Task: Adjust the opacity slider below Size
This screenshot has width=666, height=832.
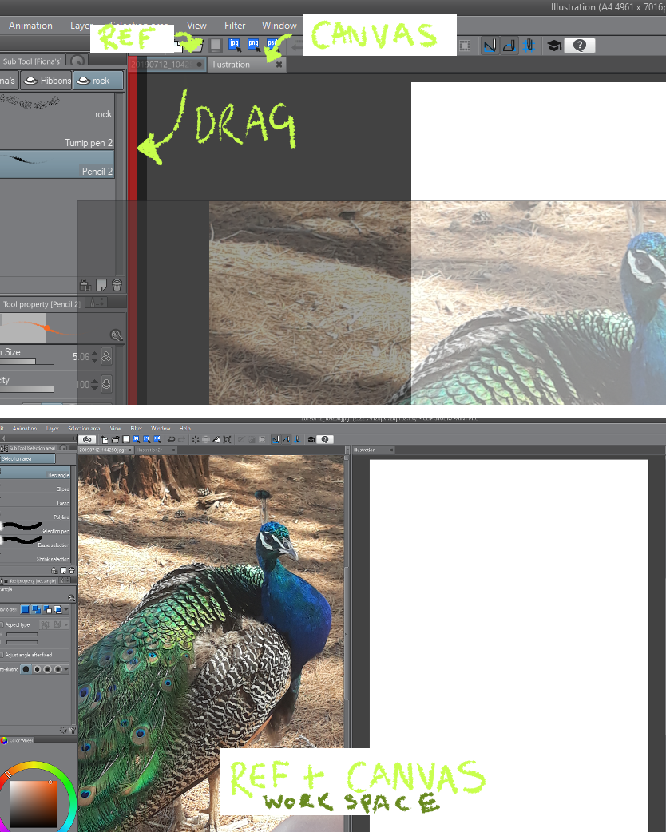Action: tap(27, 389)
